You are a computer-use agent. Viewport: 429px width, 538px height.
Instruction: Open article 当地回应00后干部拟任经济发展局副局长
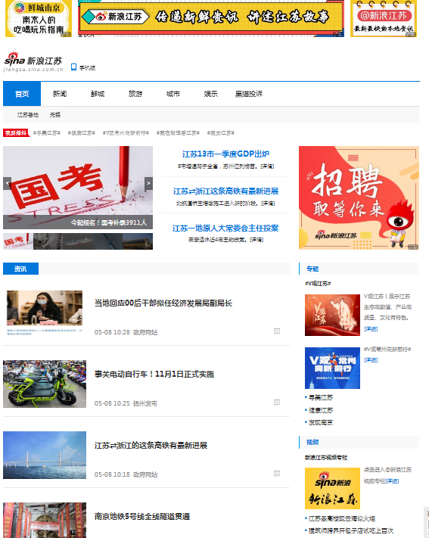pos(163,303)
